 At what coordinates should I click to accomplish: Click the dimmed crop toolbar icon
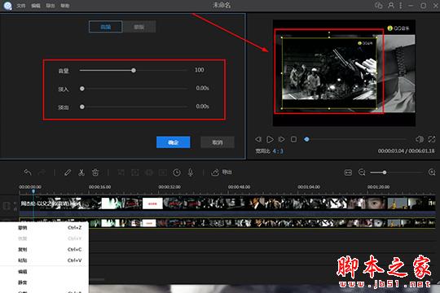[121, 173]
